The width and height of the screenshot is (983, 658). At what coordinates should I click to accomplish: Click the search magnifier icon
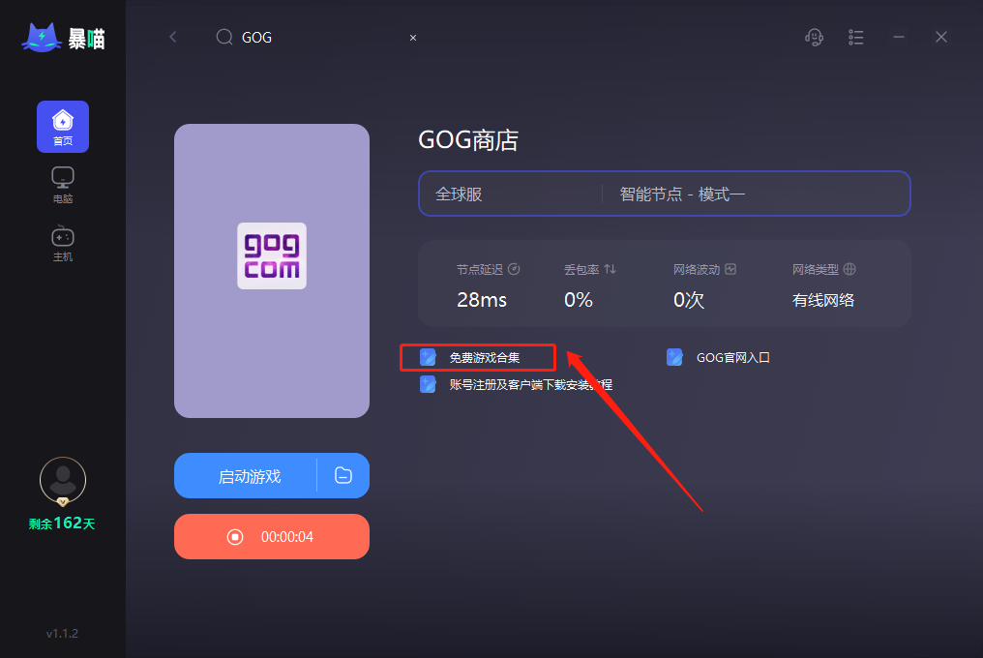coord(223,37)
